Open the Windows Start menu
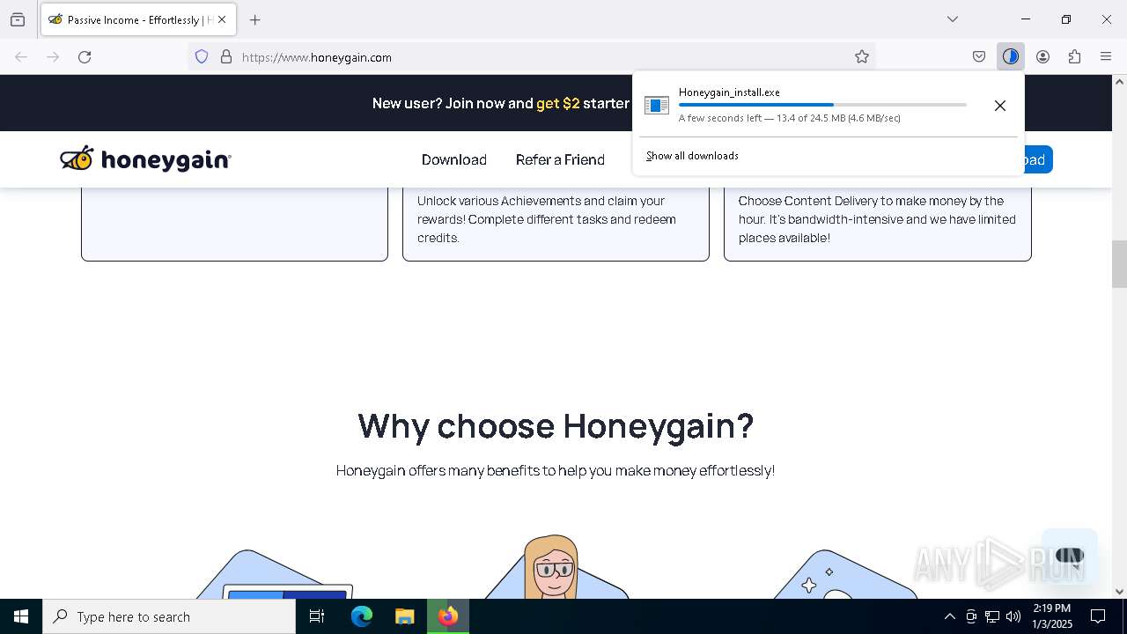The width and height of the screenshot is (1127, 634). pos(21,616)
